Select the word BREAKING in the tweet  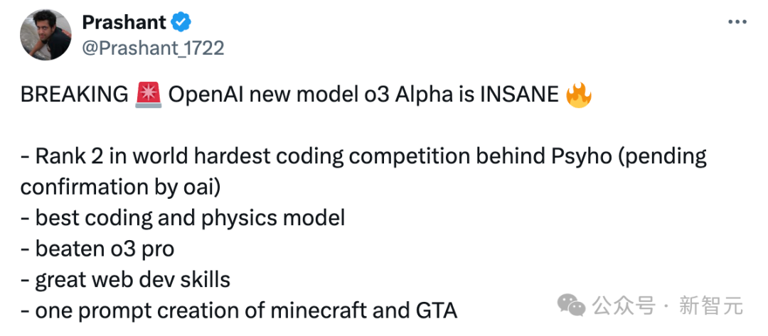click(75, 95)
